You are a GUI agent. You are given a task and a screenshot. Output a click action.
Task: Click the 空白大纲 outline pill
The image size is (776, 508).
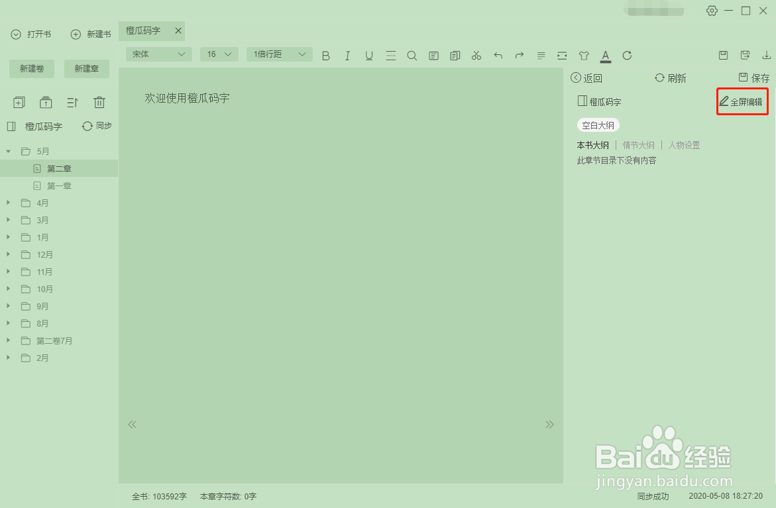click(x=597, y=125)
